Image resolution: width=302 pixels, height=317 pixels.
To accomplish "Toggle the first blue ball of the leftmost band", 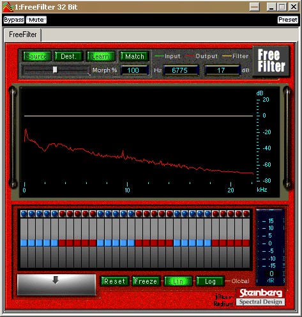I will pyautogui.click(x=24, y=213).
